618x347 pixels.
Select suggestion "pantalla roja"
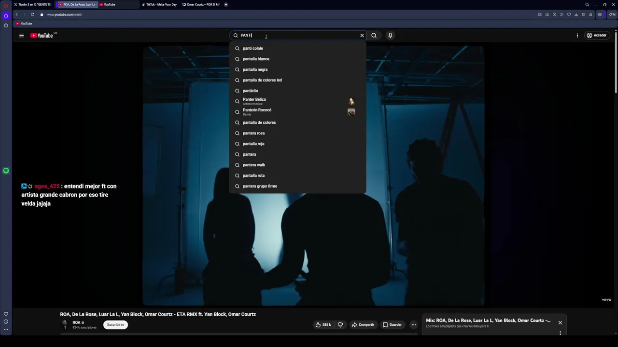[298, 144]
